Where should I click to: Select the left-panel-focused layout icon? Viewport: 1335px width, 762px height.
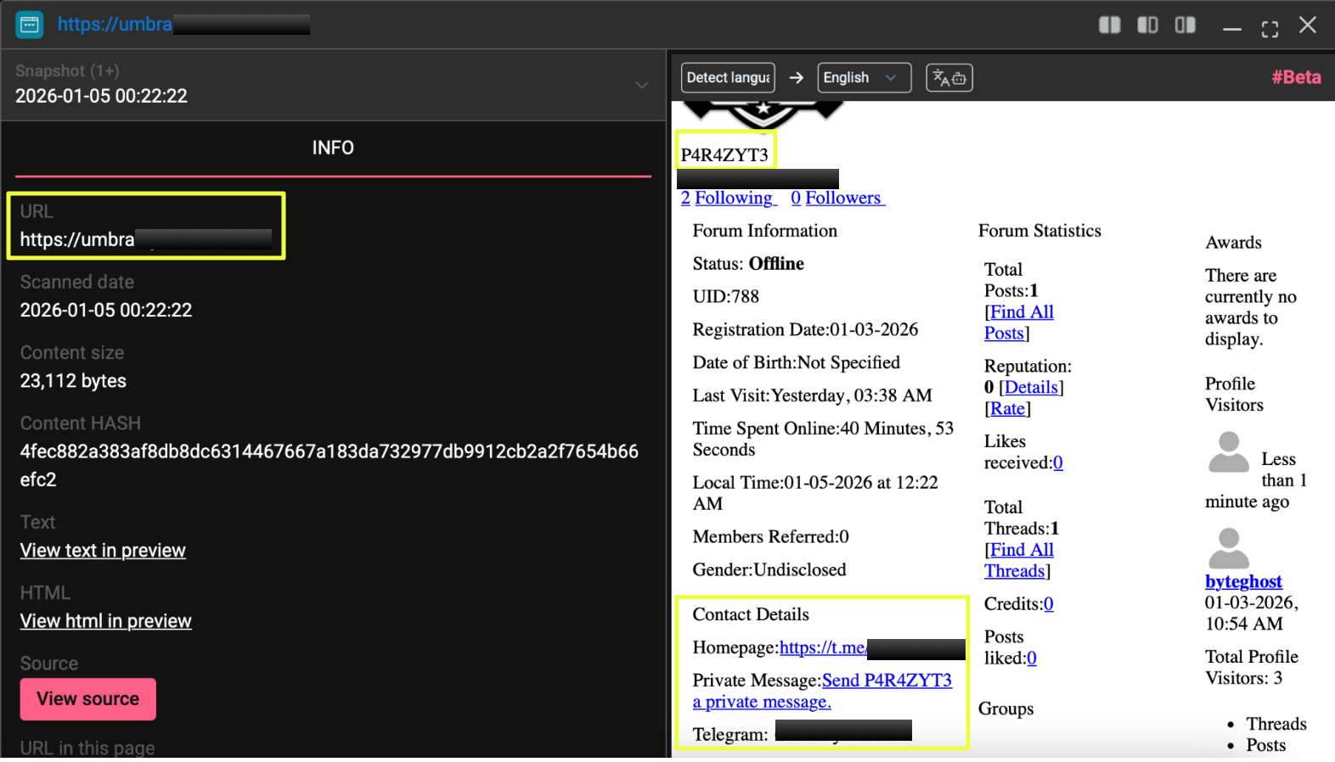coord(1147,25)
